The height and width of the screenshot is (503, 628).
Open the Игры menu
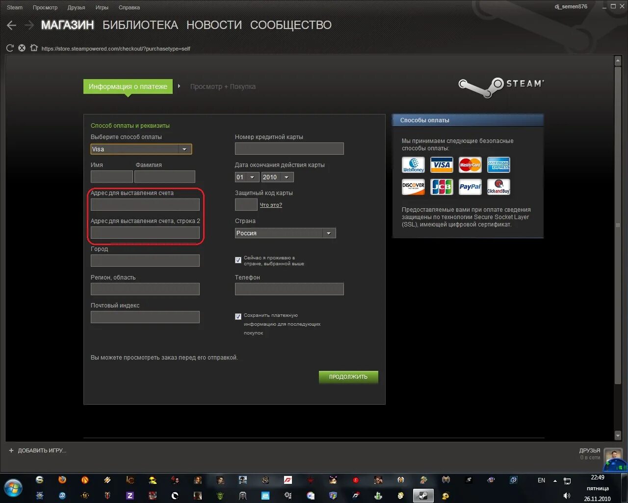click(102, 7)
